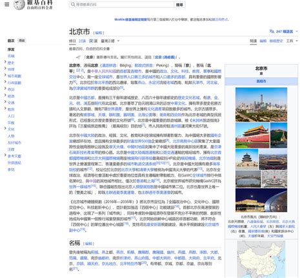Hide the table of contents sidebar
Screen dimensions: 306x278
click(21, 41)
